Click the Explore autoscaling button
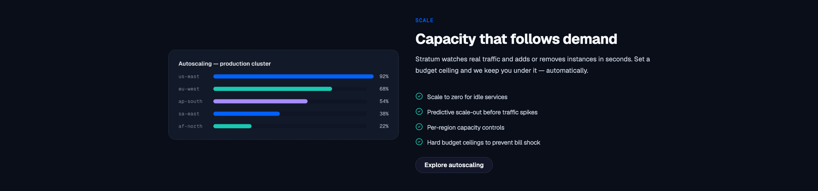The width and height of the screenshot is (818, 191). 454,165
